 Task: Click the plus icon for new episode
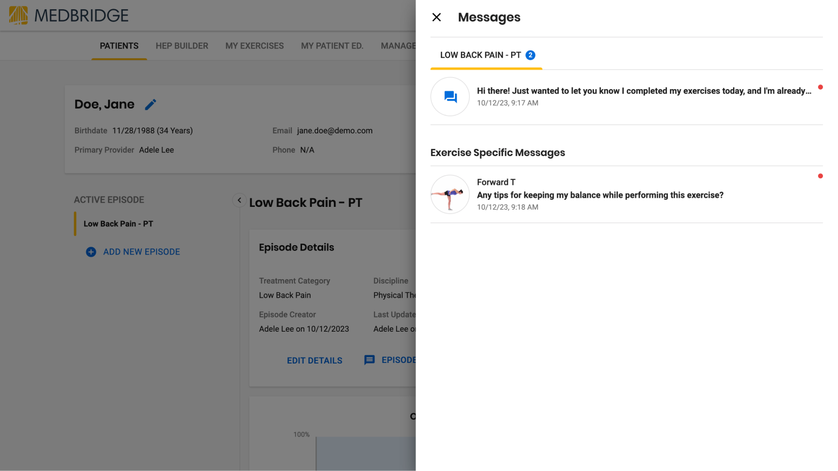pos(91,252)
